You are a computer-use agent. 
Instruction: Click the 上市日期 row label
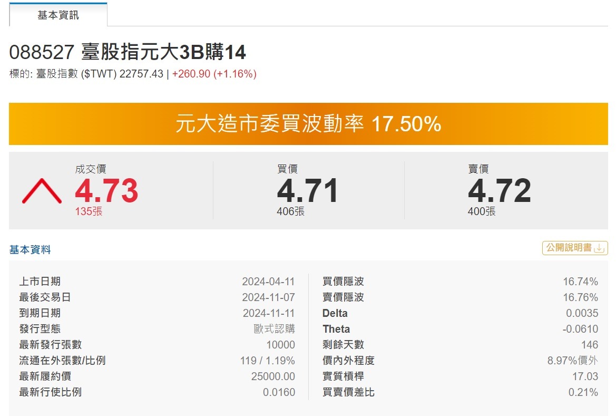[40, 282]
